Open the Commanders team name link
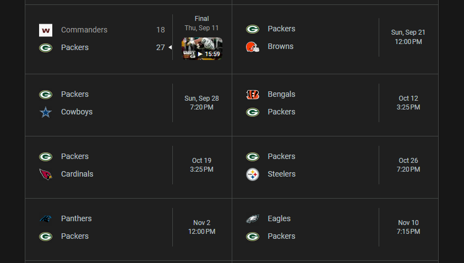 pos(84,30)
